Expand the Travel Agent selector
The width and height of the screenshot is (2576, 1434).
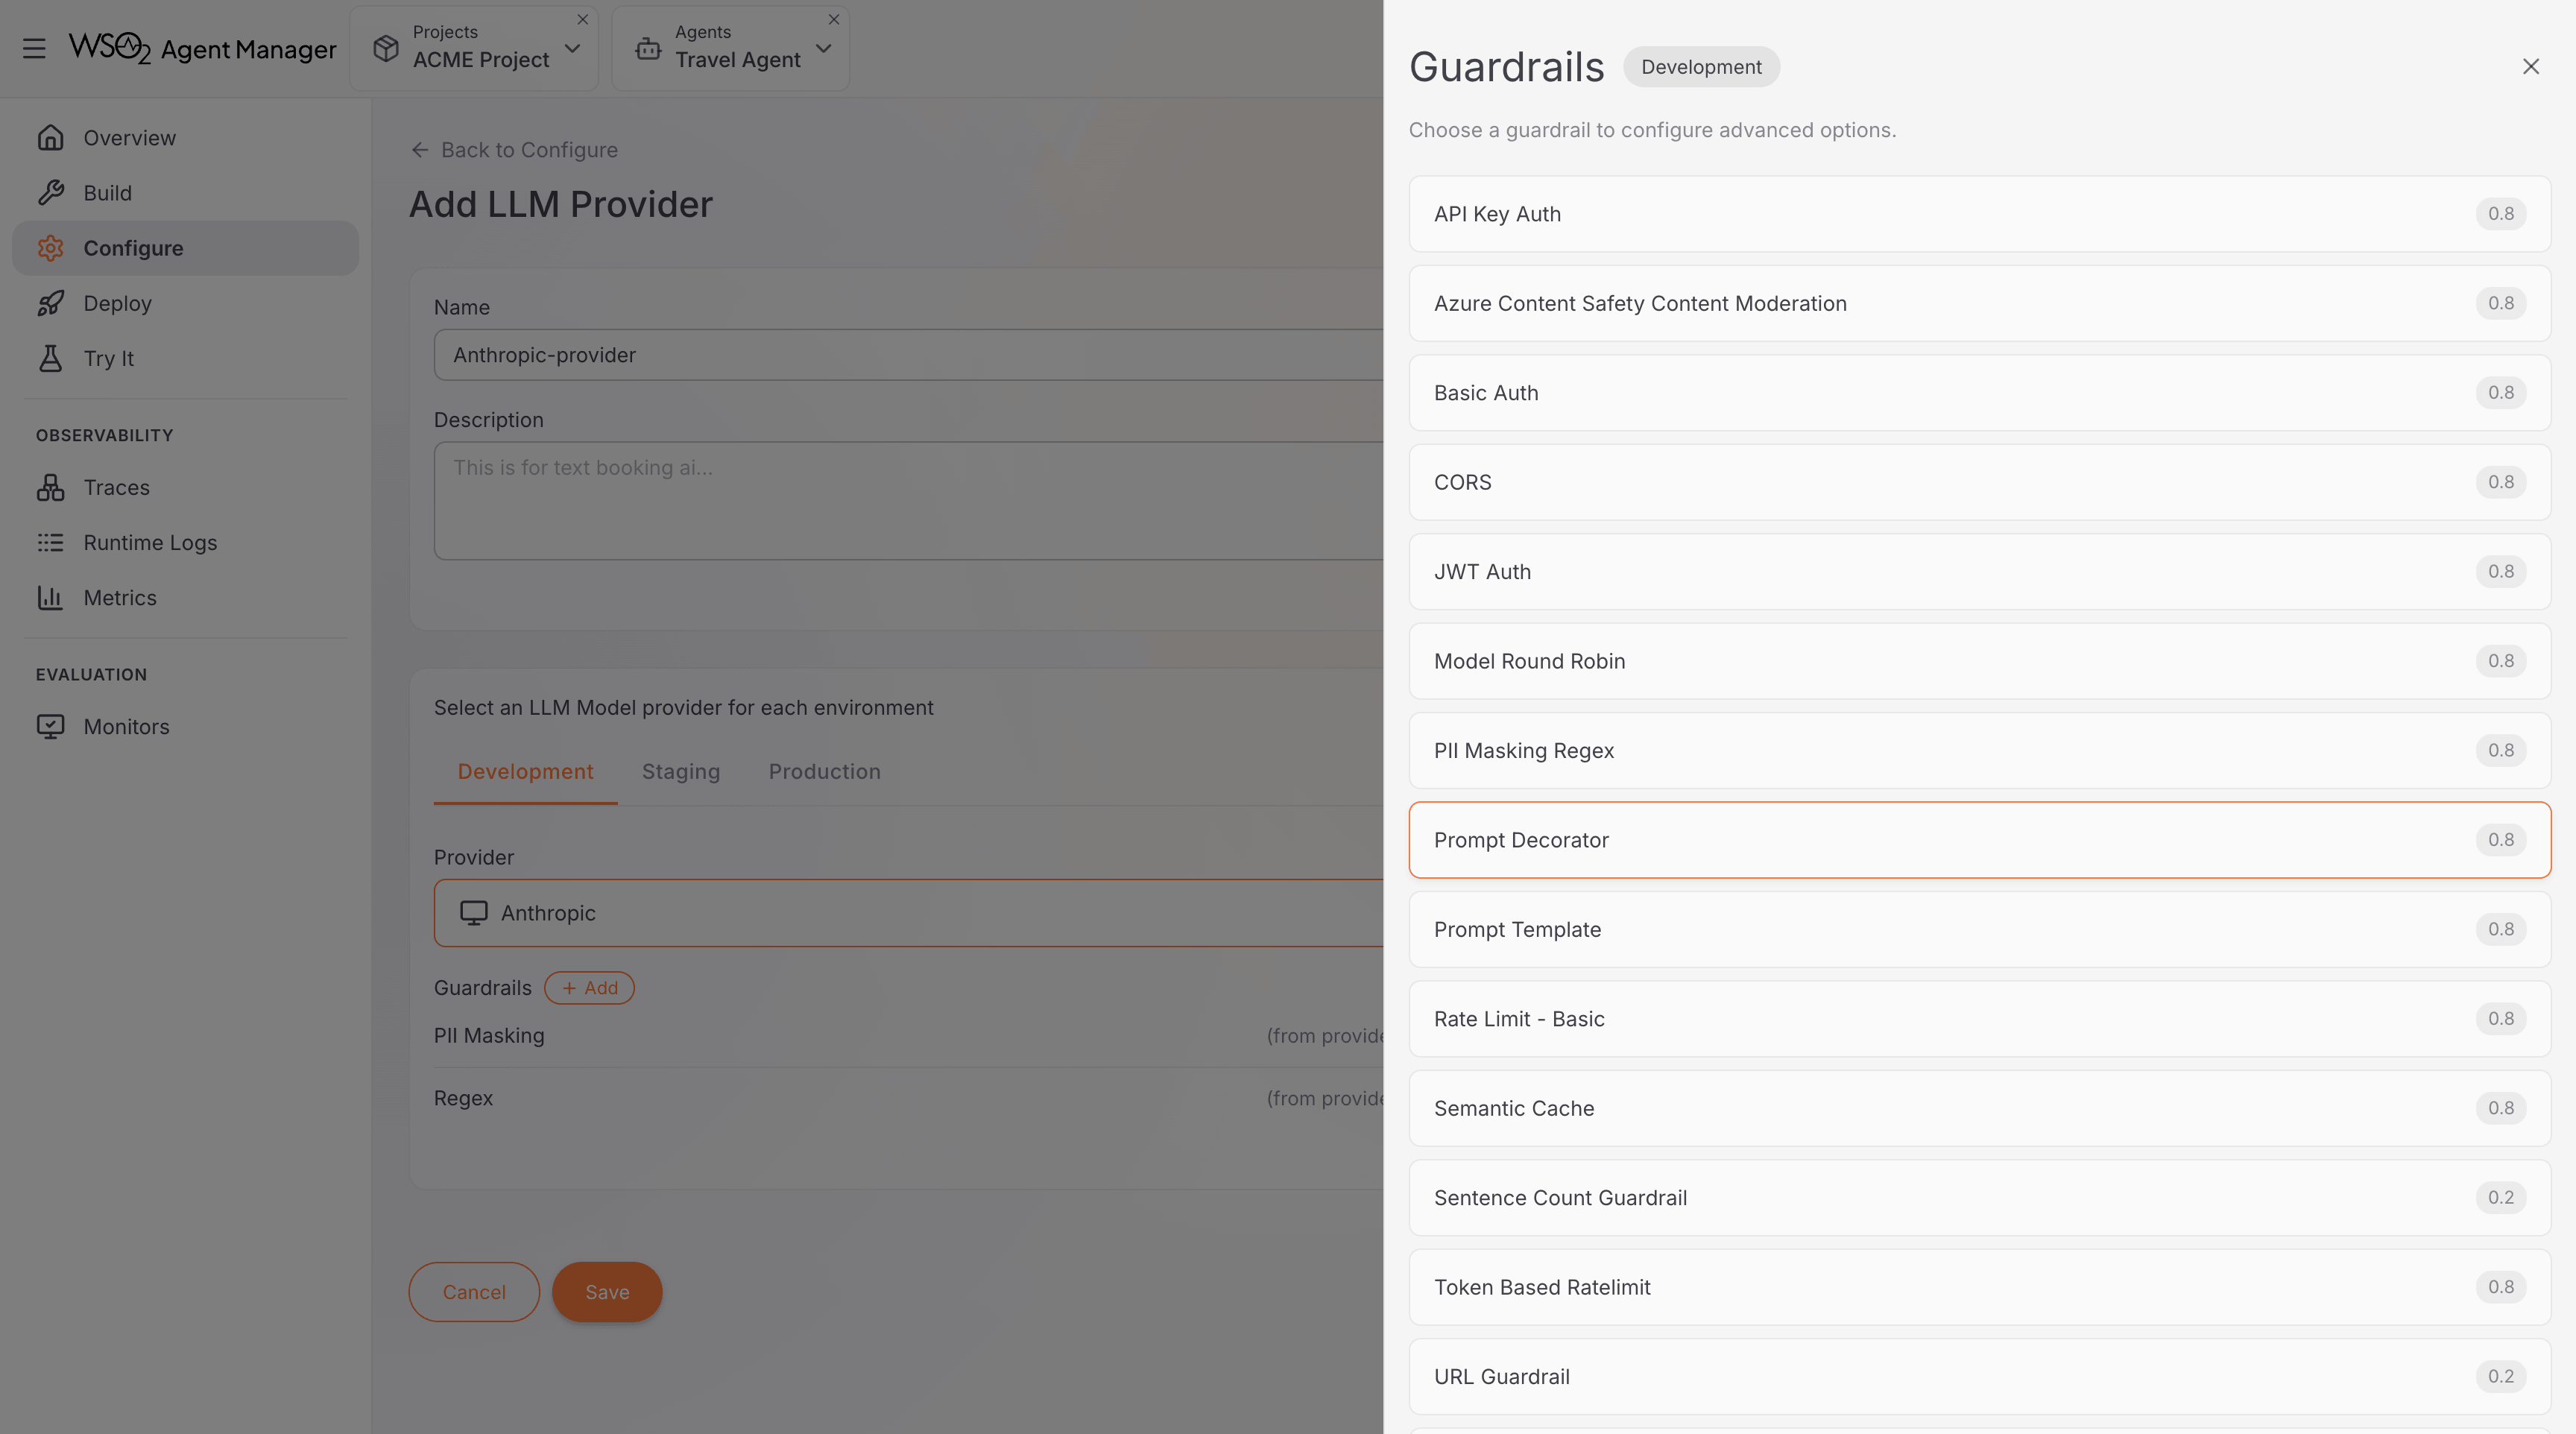823,47
